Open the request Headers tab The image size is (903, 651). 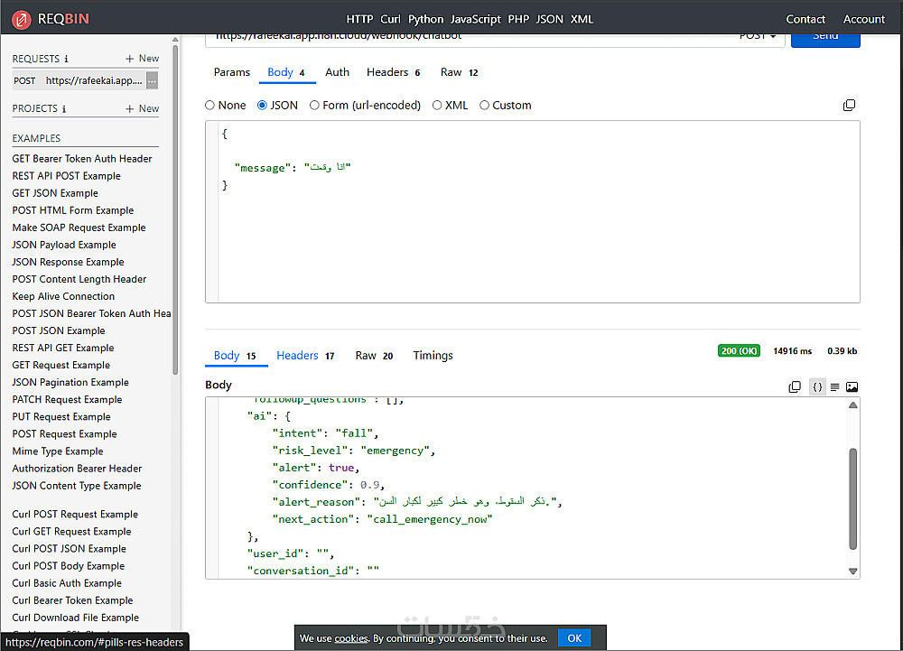tap(387, 72)
